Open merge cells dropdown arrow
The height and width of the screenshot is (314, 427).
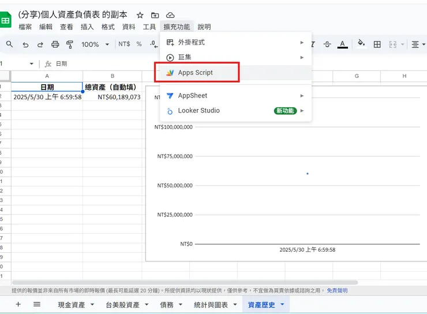click(x=403, y=44)
